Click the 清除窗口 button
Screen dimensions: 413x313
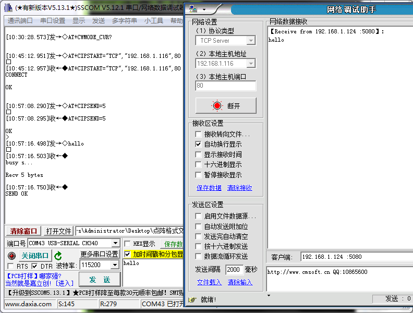23,231
